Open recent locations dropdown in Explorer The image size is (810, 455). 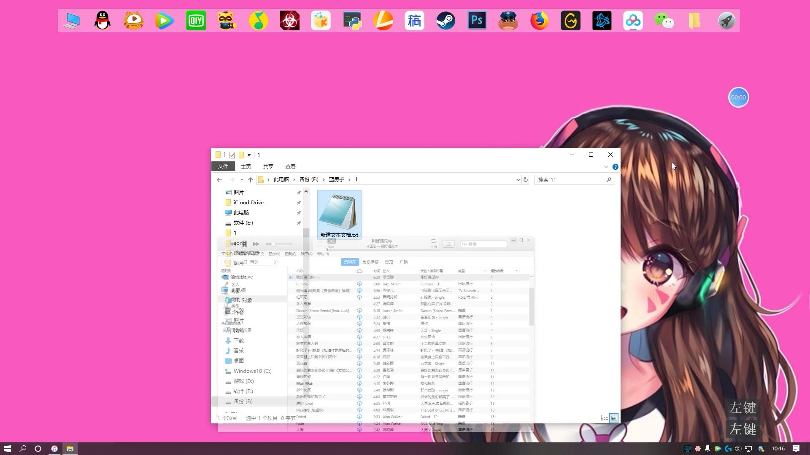click(242, 179)
